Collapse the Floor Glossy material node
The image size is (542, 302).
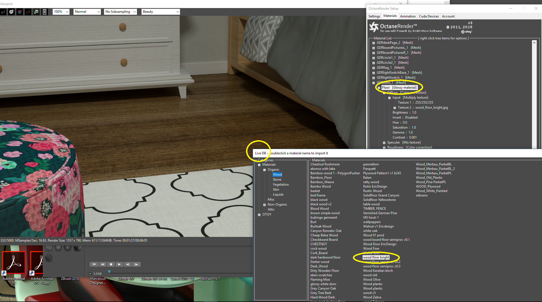point(379,88)
